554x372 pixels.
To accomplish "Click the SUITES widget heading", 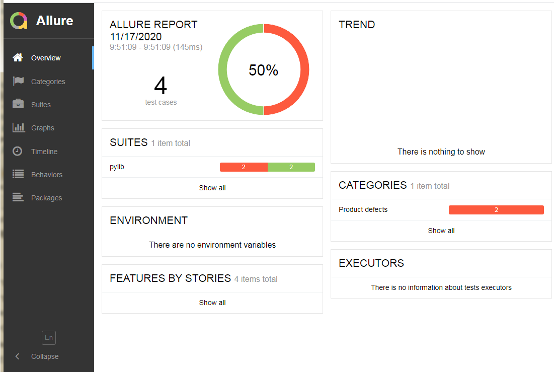I will [x=129, y=142].
